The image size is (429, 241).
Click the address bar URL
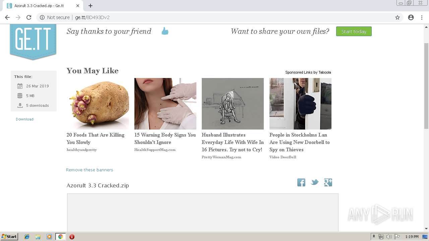[92, 17]
